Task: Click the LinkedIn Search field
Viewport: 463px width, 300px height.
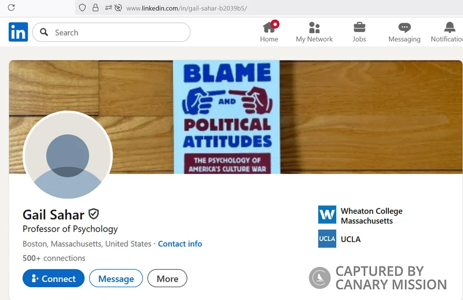Action: tap(111, 32)
